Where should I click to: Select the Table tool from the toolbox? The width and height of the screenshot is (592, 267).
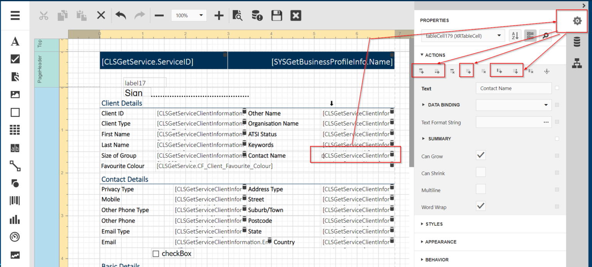15,130
